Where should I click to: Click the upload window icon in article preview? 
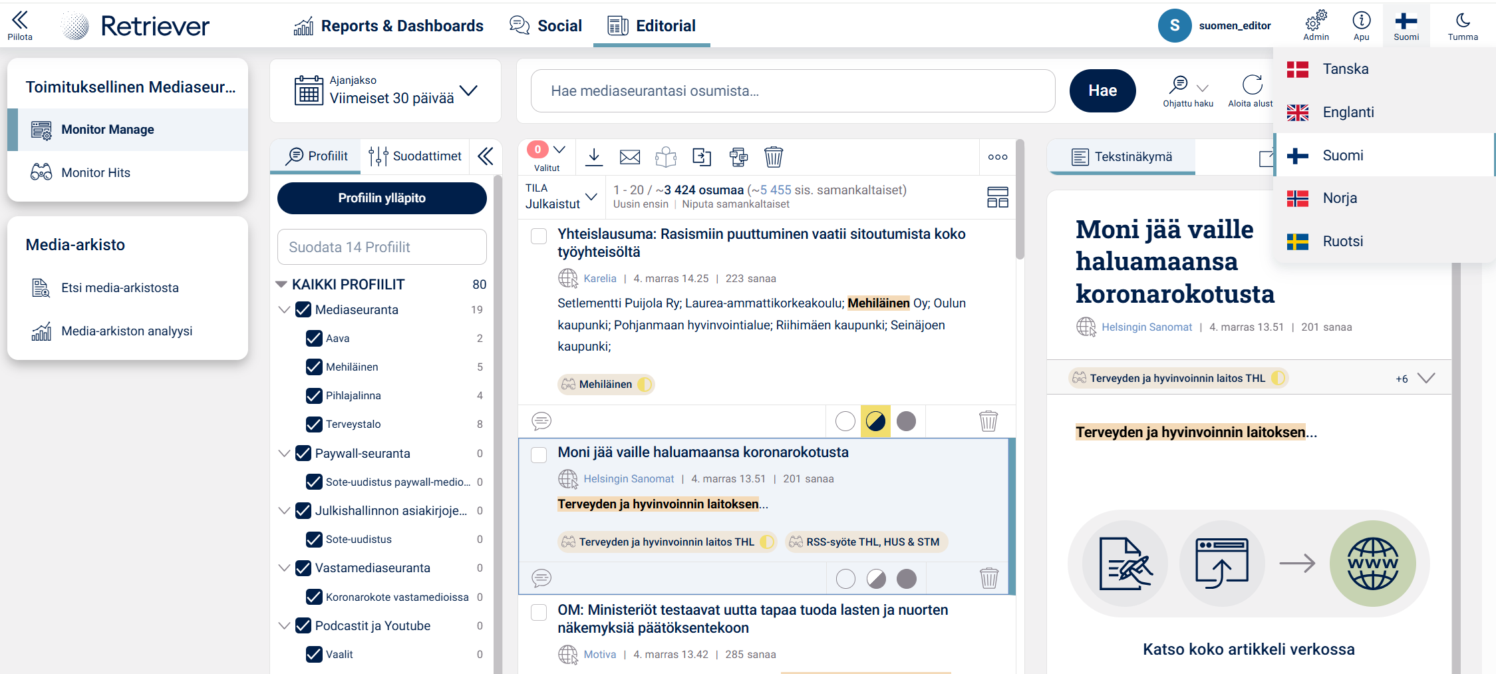1221,564
